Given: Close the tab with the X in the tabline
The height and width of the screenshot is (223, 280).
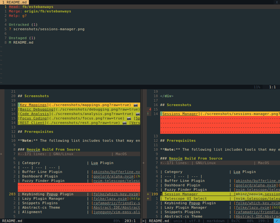Looking at the screenshot, I should coord(276,2).
